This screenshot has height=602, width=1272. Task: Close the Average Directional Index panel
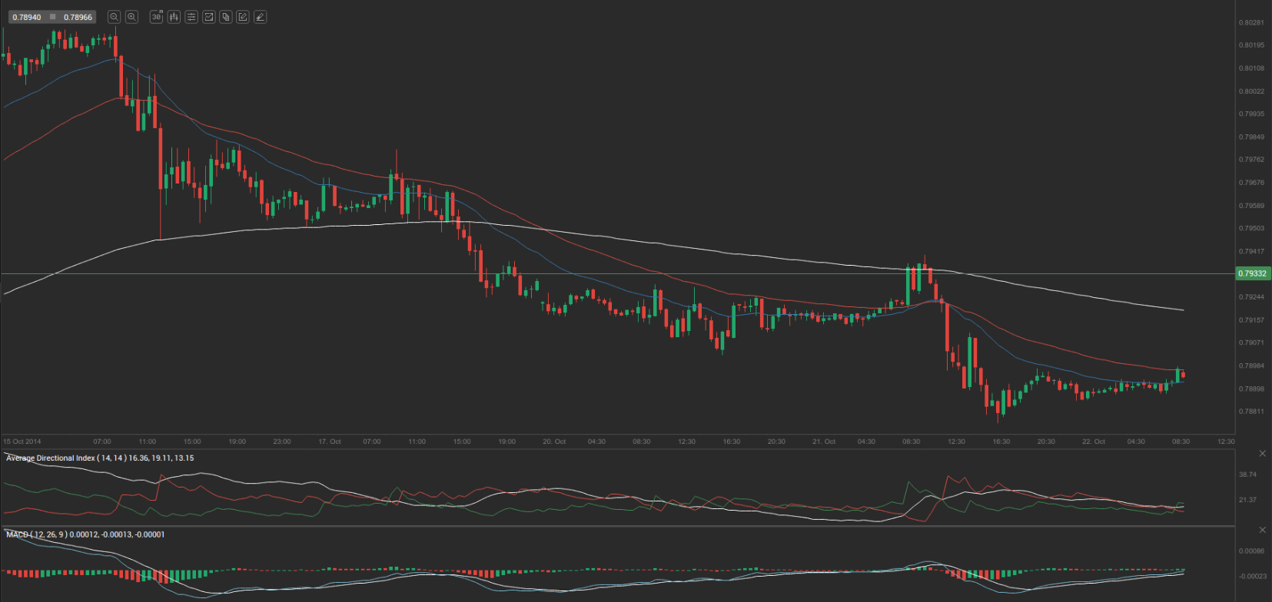pyautogui.click(x=1262, y=454)
